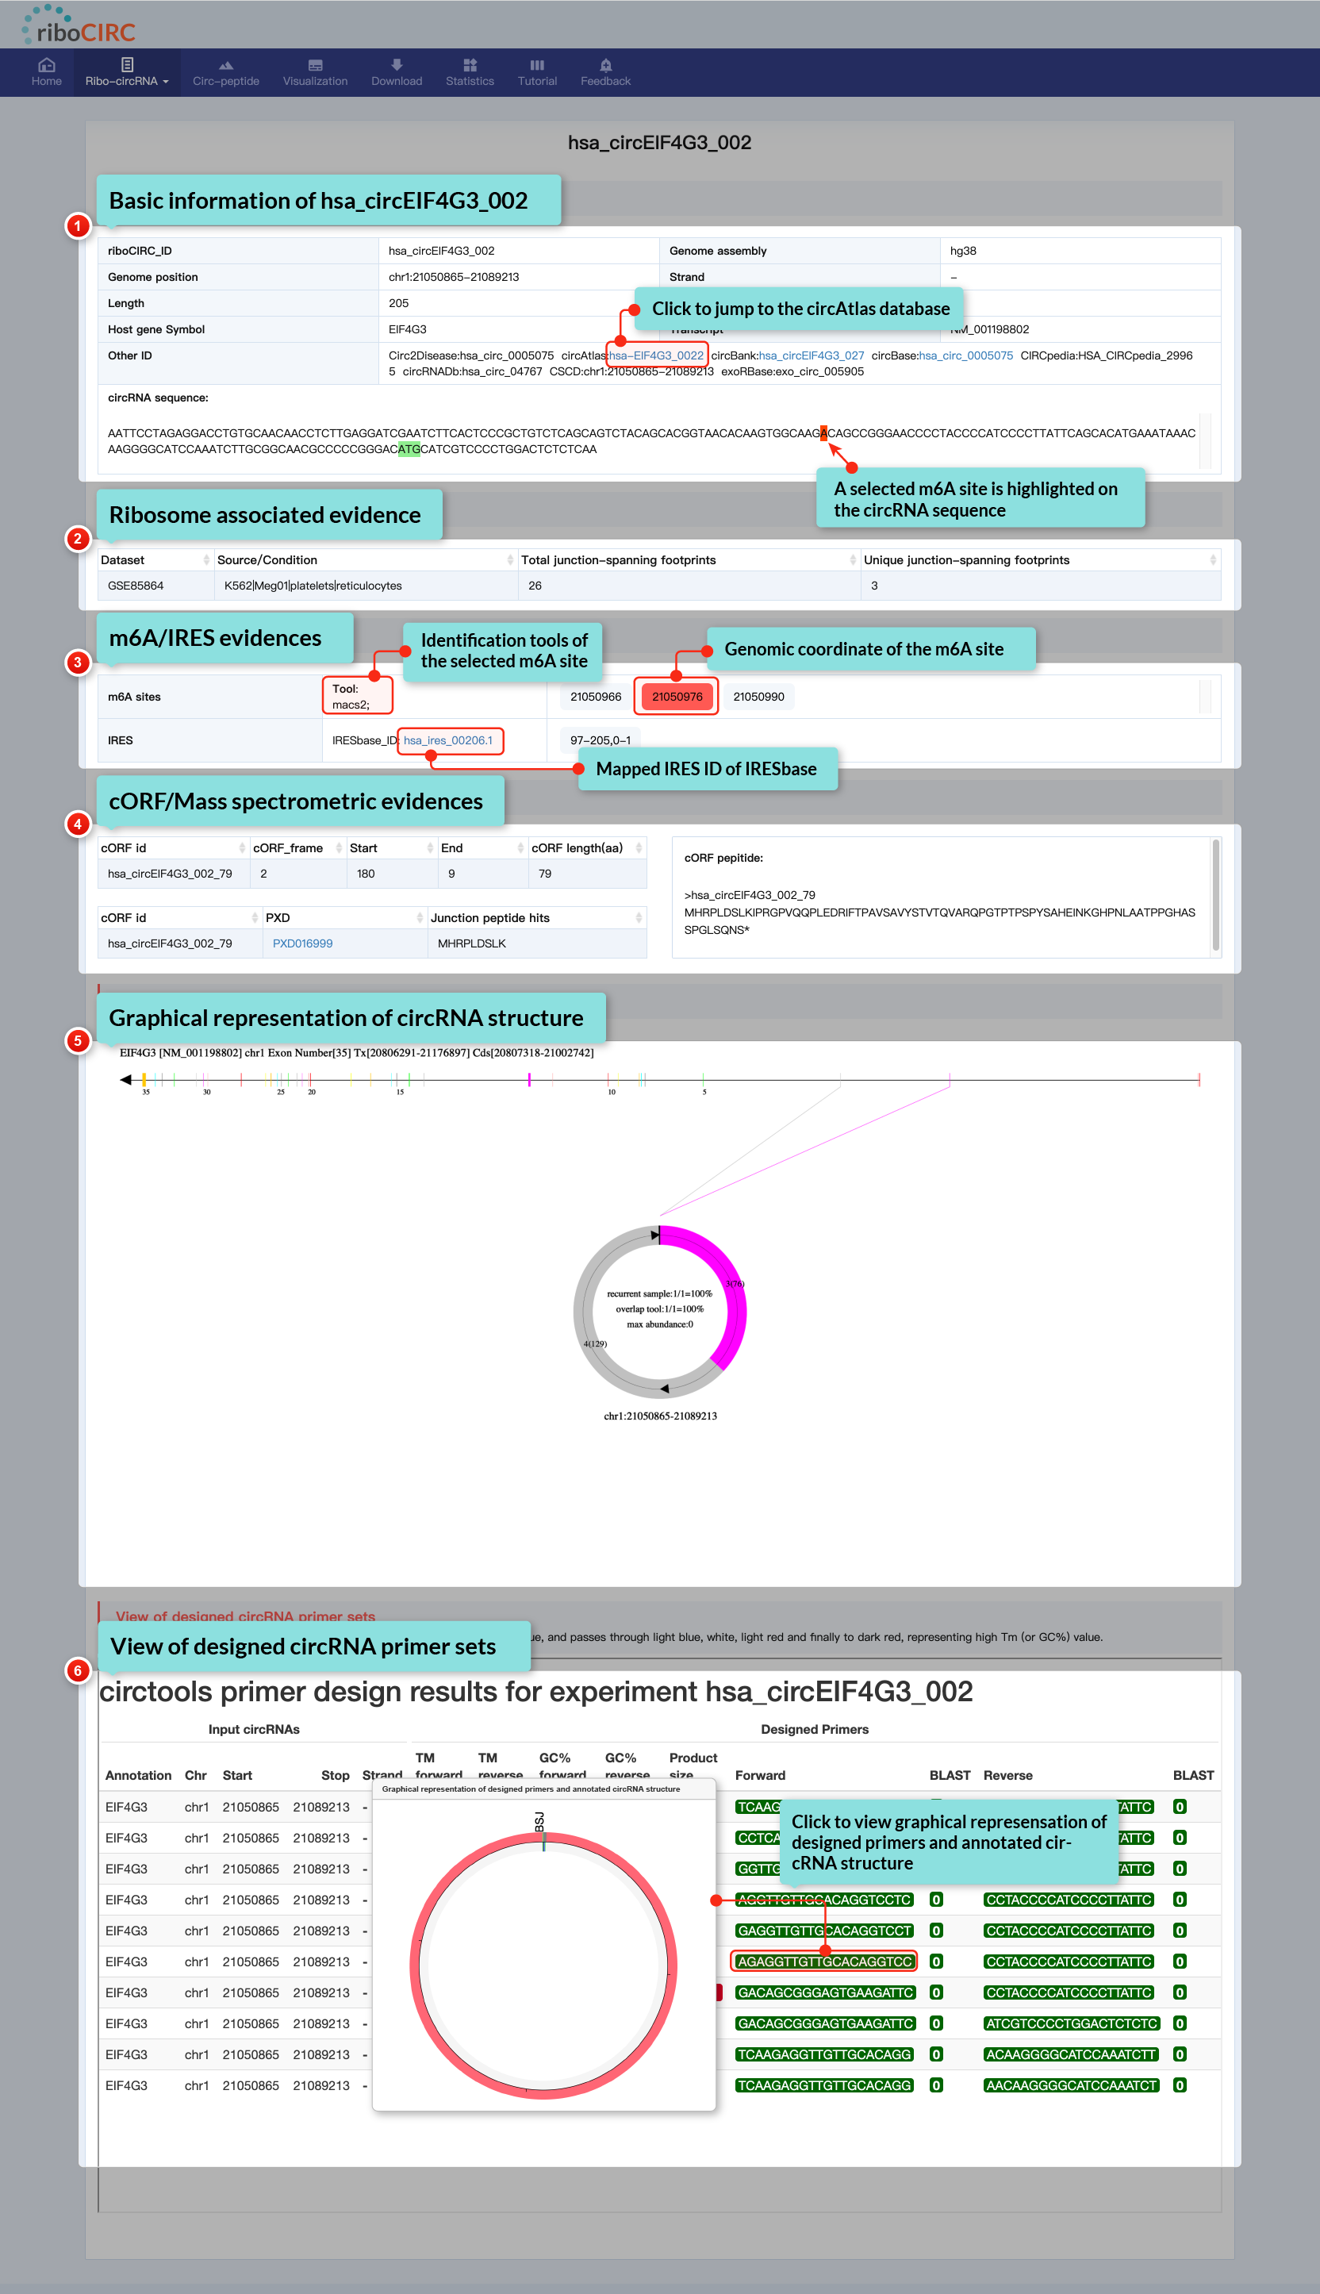Sort by Junction peptide hits column
The height and width of the screenshot is (2294, 1320).
click(x=537, y=917)
